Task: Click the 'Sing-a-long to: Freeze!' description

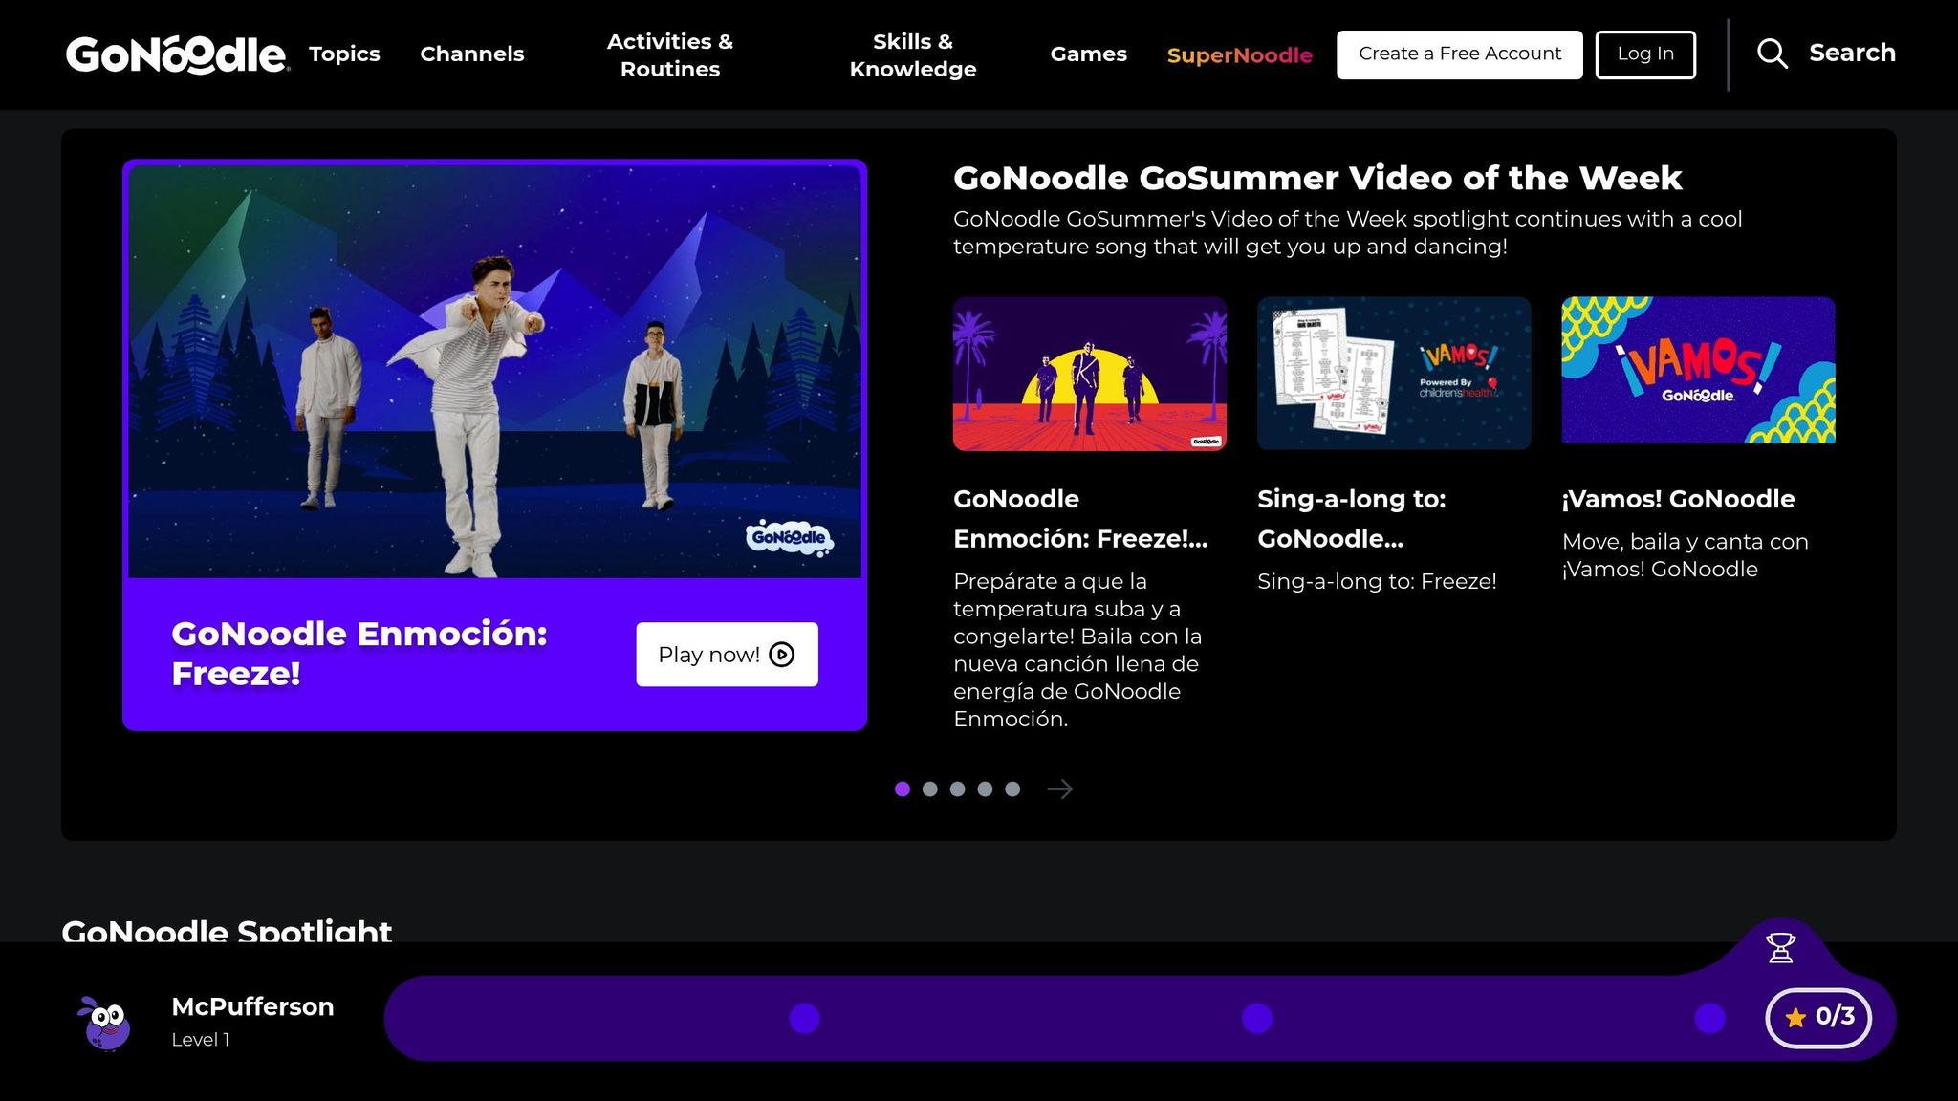Action: point(1377,581)
